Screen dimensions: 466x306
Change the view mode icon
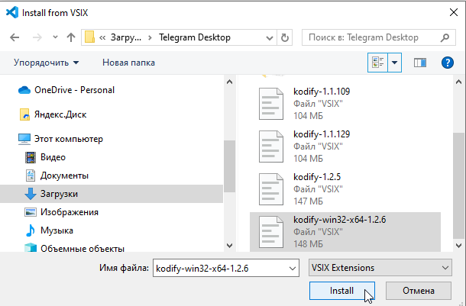click(377, 63)
